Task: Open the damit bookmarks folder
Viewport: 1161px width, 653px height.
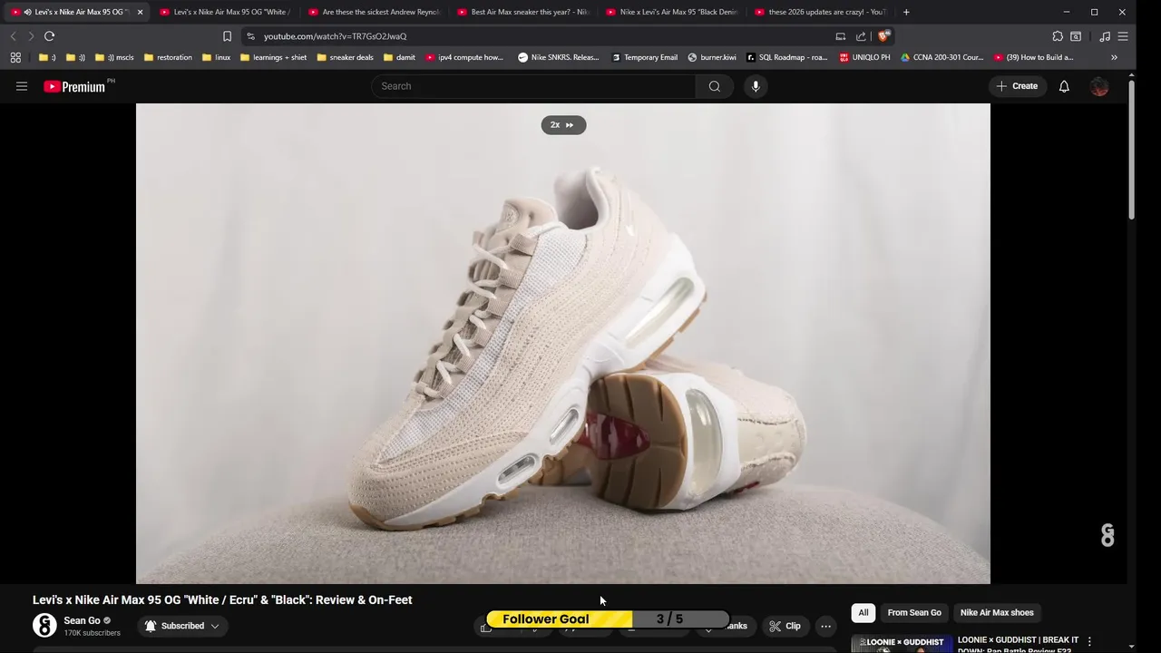Action: (399, 57)
